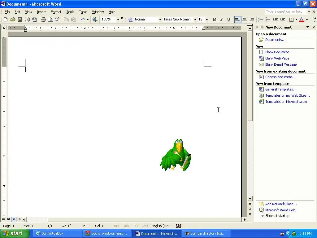Open the File menu
This screenshot has width=317, height=238.
(7, 12)
